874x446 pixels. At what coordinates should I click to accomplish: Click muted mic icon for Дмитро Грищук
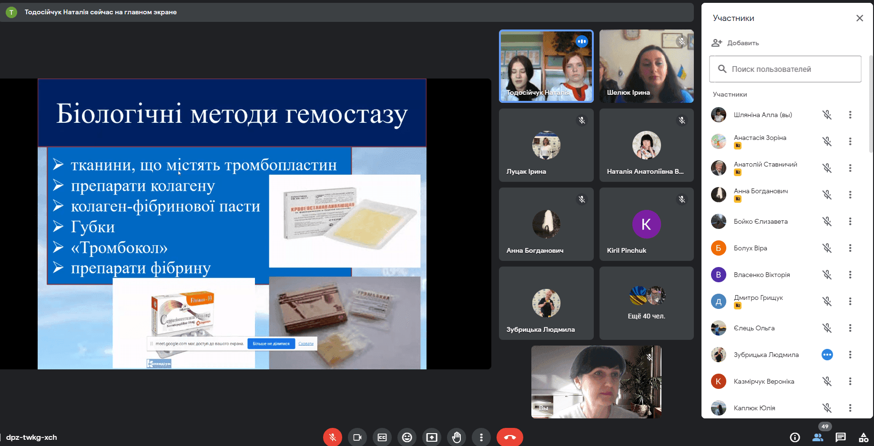(x=827, y=301)
